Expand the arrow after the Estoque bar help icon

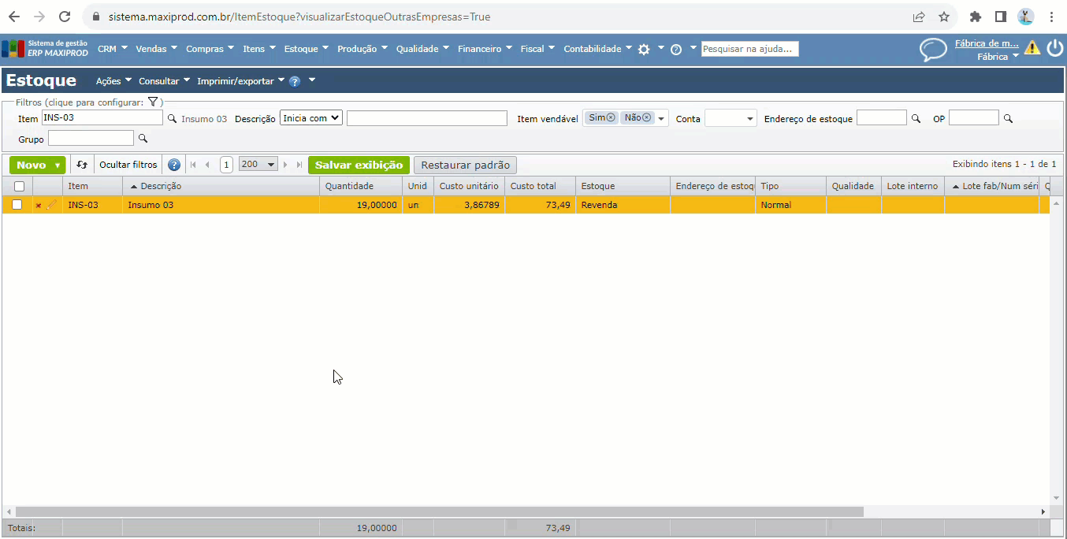pos(312,80)
